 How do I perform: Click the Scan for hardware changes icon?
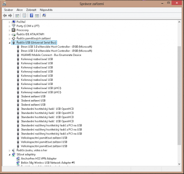pyautogui.click(x=44, y=16)
